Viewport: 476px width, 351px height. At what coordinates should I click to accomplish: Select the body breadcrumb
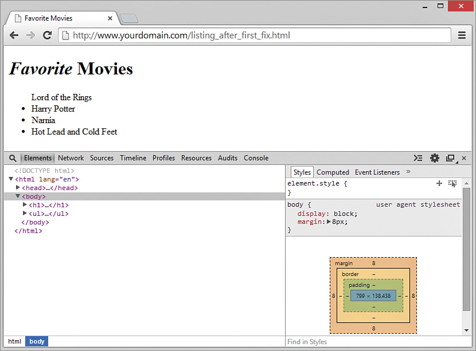pos(36,341)
